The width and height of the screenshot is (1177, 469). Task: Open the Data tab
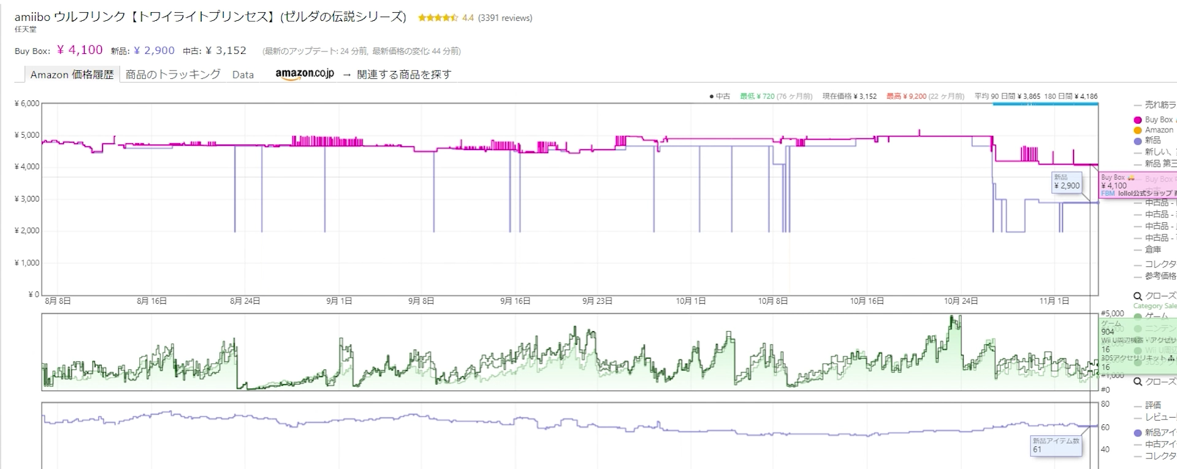coord(243,75)
